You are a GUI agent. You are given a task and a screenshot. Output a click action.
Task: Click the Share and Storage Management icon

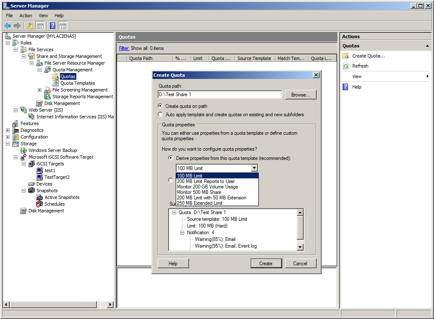click(31, 56)
